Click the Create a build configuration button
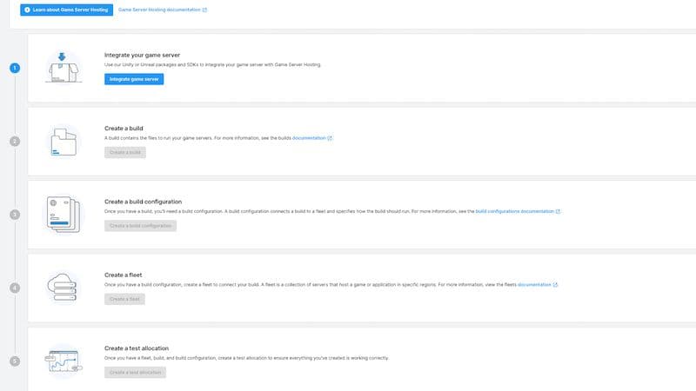Viewport: 696px width, 391px height. [x=140, y=226]
